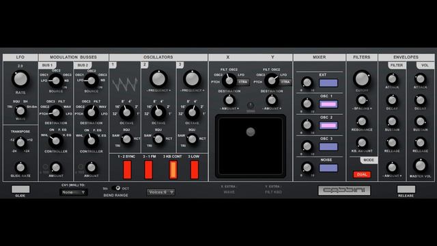Click the OSC 1 mixer level knob
This screenshot has width=437, height=246.
pos(307,103)
